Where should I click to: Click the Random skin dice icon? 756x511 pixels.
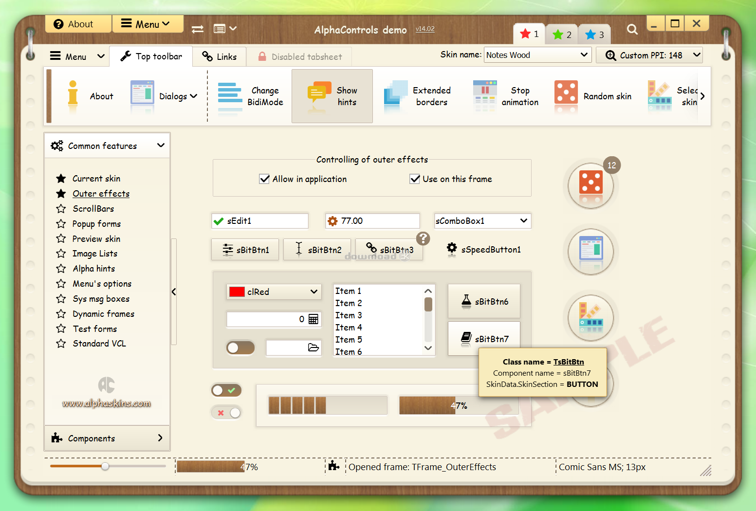[566, 92]
